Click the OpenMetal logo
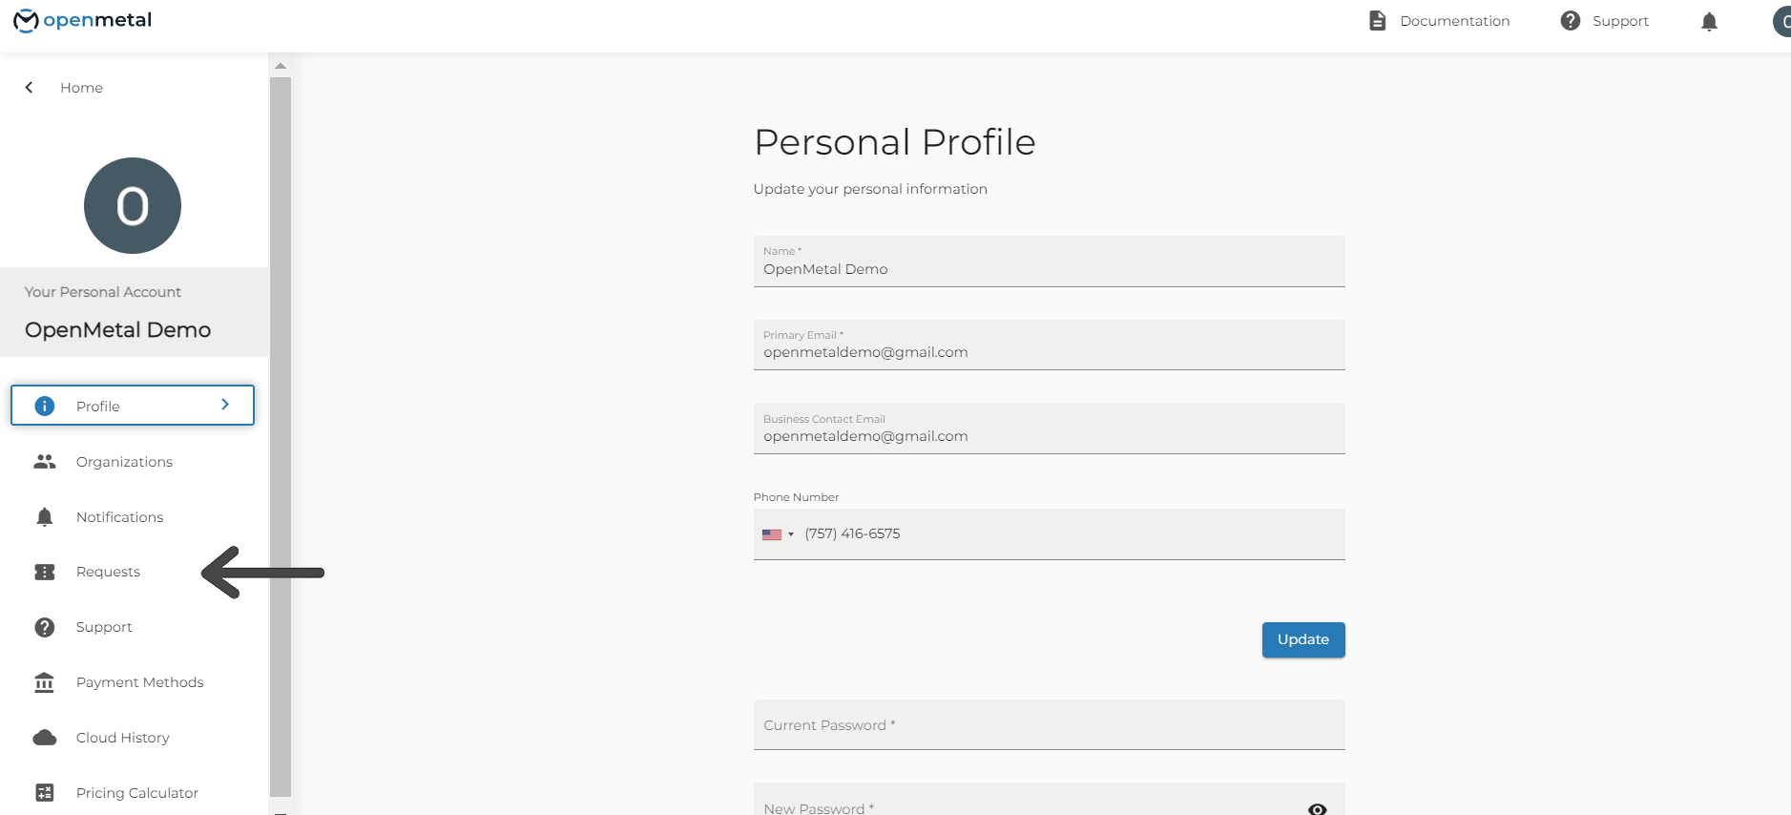Viewport: 1791px width, 815px height. tap(82, 19)
